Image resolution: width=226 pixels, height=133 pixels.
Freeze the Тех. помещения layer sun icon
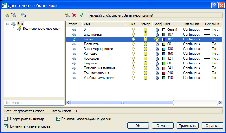(x=145, y=73)
